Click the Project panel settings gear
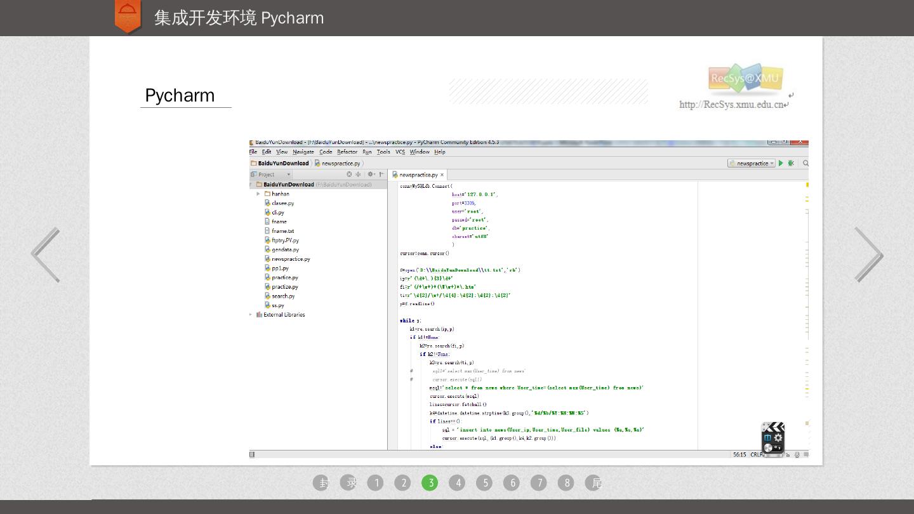 (371, 175)
